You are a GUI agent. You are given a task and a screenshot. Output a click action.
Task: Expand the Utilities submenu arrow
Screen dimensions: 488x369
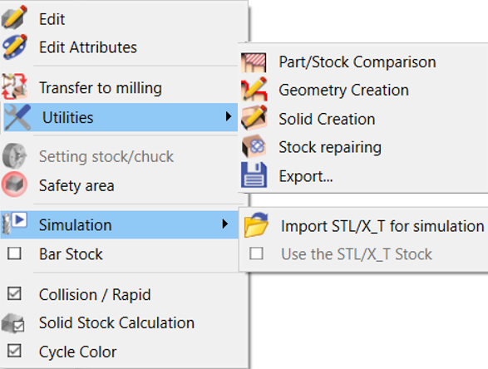point(229,116)
